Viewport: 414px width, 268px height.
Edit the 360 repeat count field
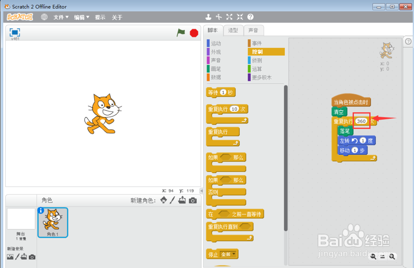(361, 121)
